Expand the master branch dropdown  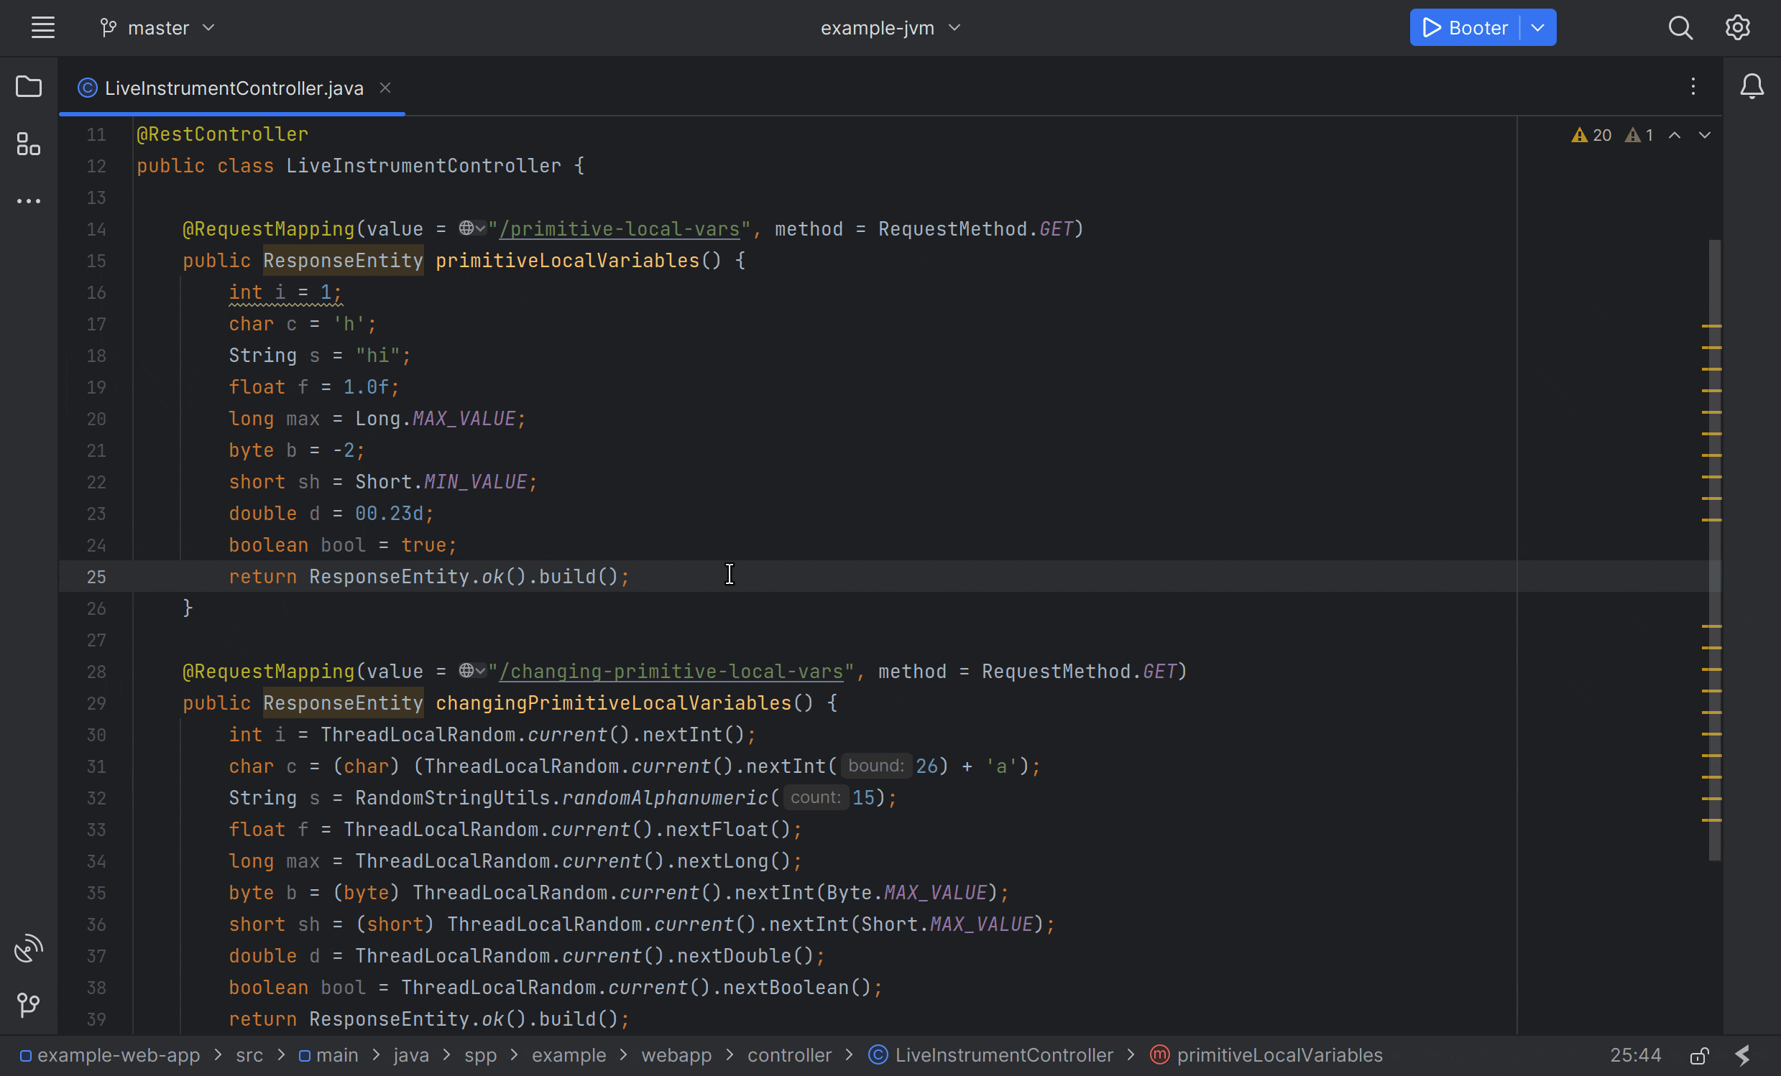pyautogui.click(x=157, y=27)
